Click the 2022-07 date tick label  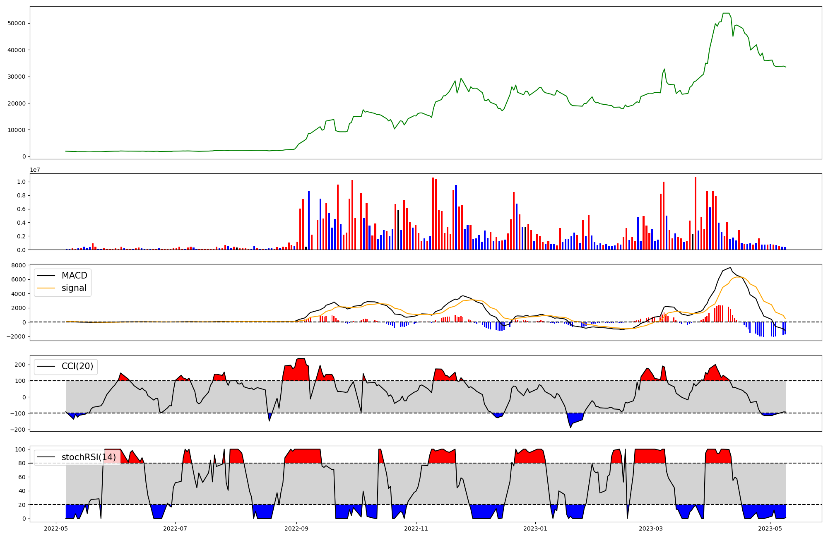coord(176,528)
